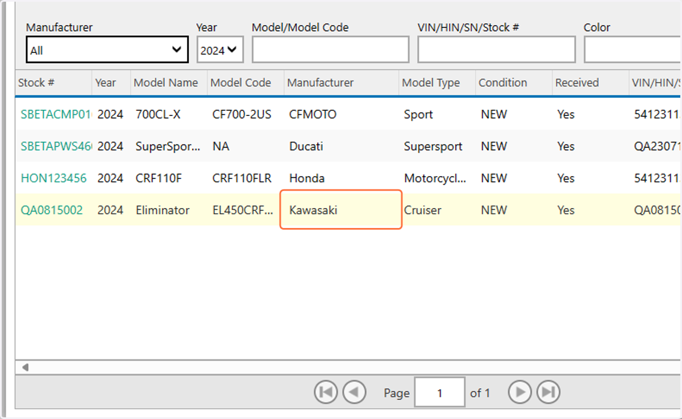Sort by Stock # column header
Screen dimensions: 682x419
click(53, 82)
